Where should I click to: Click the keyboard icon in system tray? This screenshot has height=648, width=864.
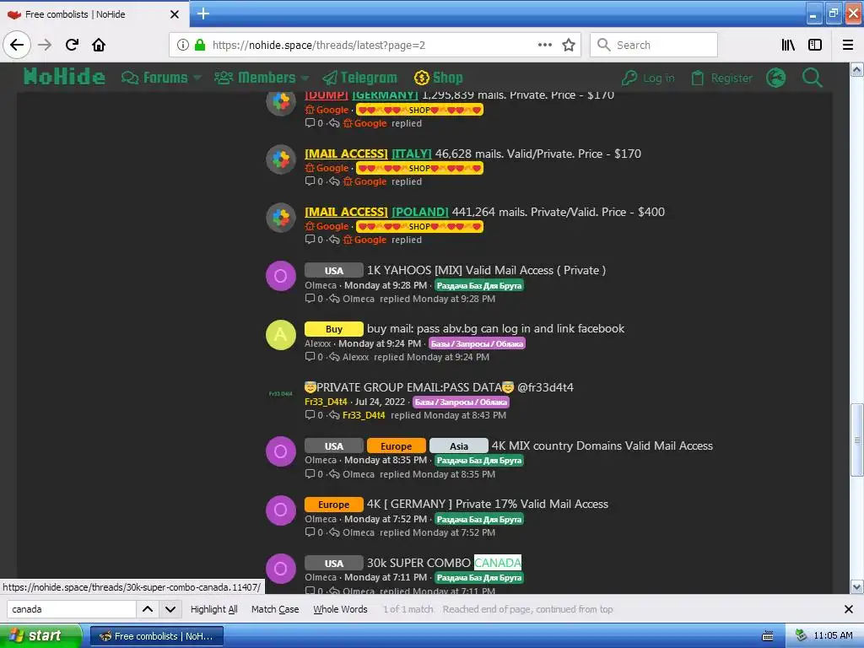tap(767, 636)
